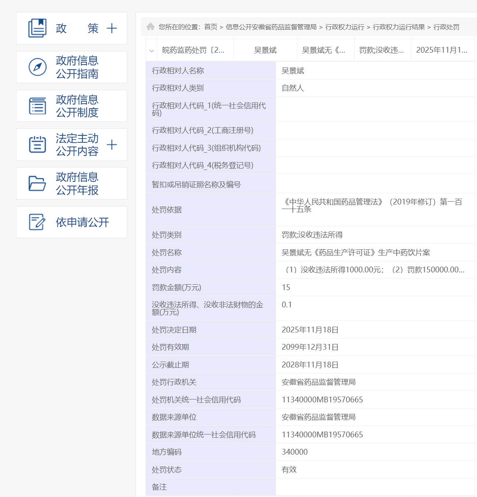Open 法定主动公开内容 in the sidebar

click(72, 145)
